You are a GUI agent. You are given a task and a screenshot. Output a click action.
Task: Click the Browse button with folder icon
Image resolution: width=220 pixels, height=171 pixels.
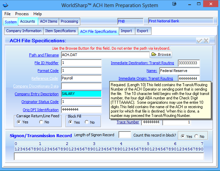(x=161, y=54)
